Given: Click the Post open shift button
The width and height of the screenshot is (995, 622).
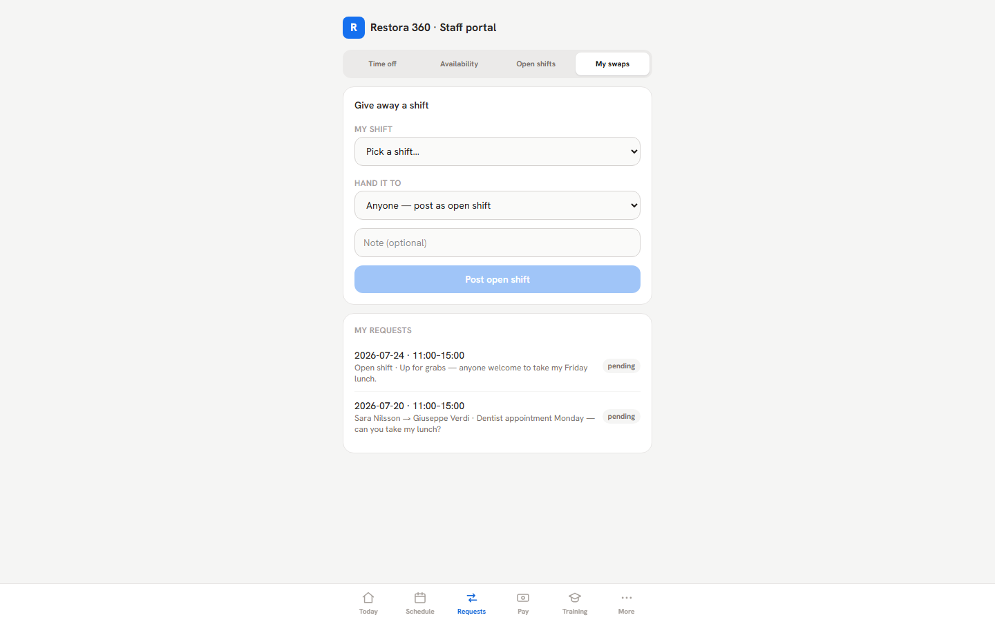Looking at the screenshot, I should click(x=497, y=279).
